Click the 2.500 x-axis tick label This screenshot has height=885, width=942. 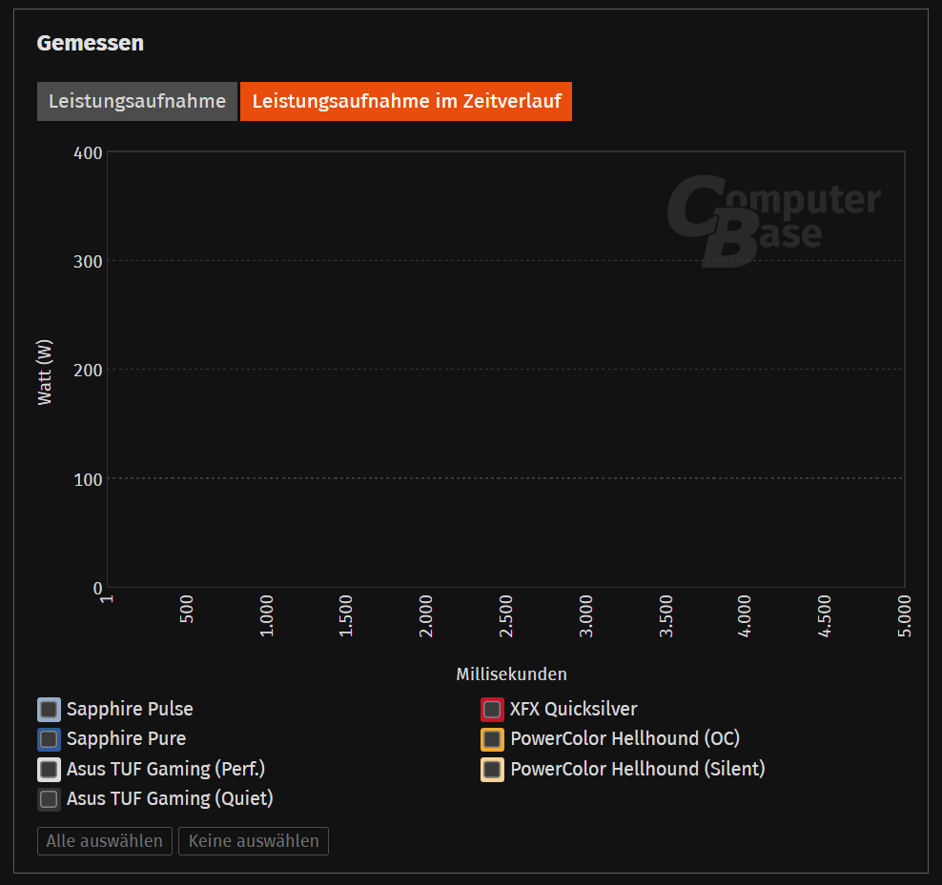tap(506, 616)
